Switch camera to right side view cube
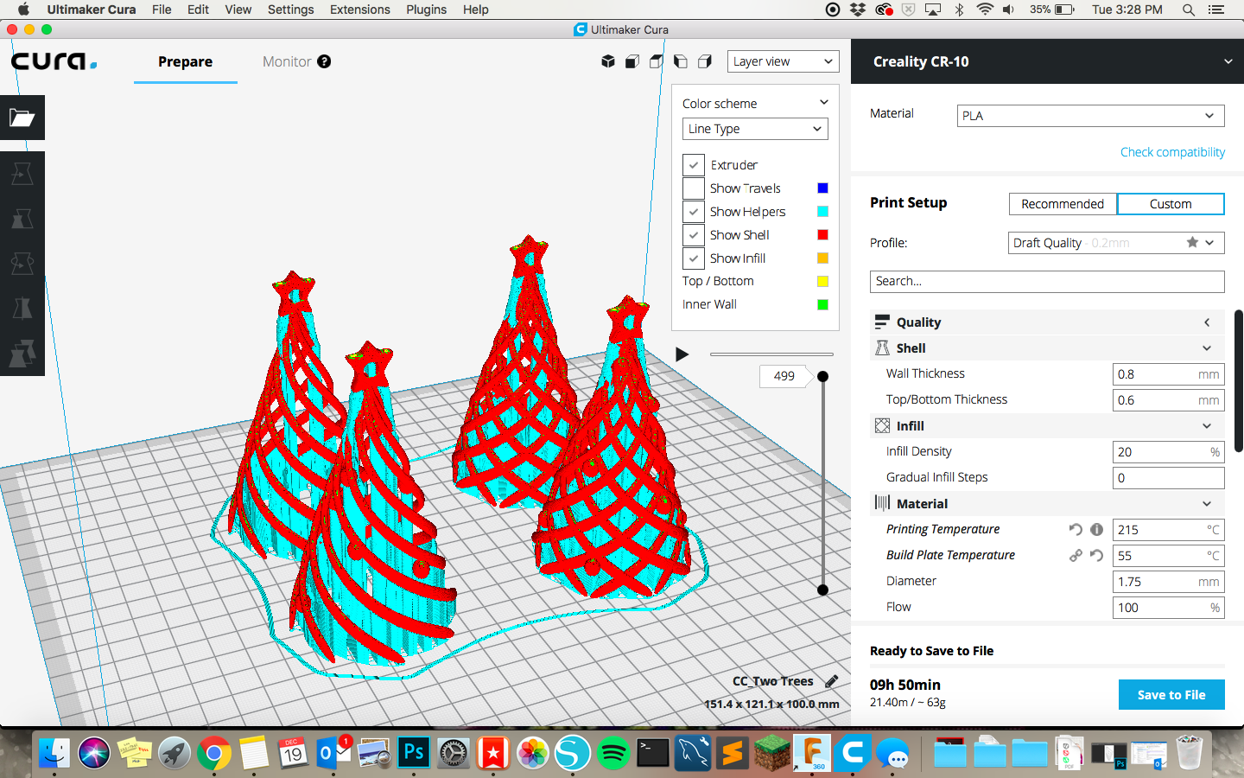This screenshot has height=778, width=1244. pyautogui.click(x=705, y=61)
